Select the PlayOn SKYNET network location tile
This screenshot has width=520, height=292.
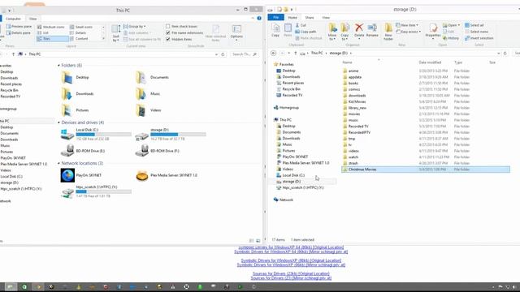(x=81, y=175)
